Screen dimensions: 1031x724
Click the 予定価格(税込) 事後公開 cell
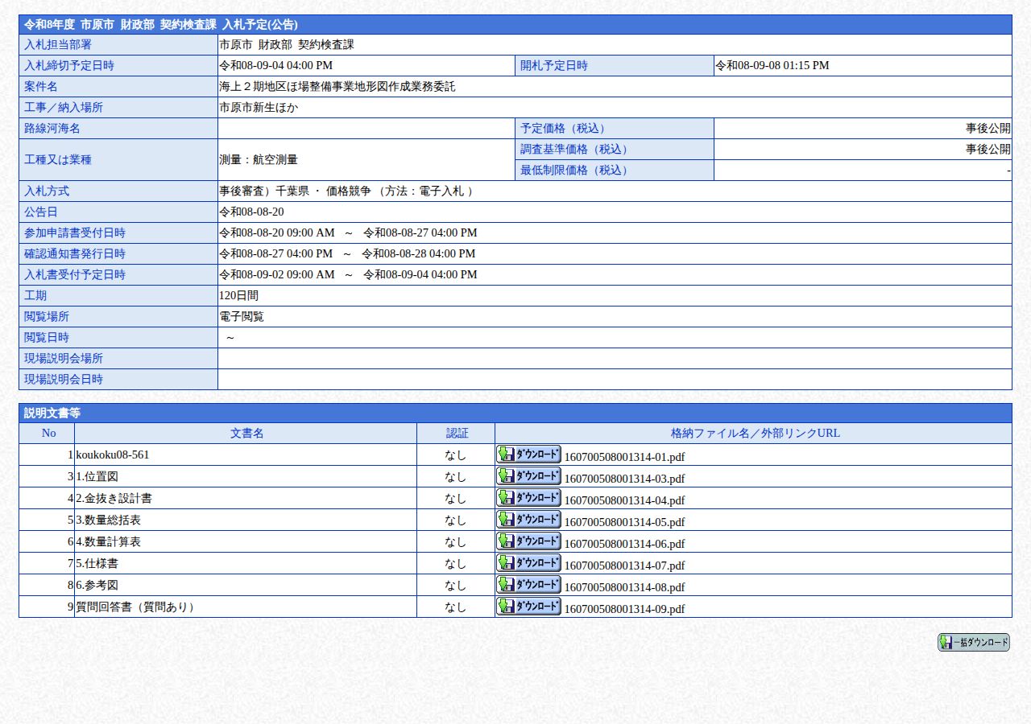[x=863, y=128]
